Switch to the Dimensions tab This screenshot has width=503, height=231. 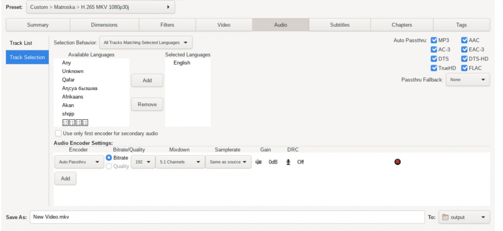[x=104, y=25]
